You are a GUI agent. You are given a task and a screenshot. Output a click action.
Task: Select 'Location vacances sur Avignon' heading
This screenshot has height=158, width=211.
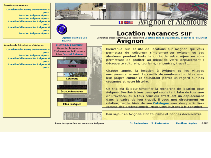(x=154, y=37)
